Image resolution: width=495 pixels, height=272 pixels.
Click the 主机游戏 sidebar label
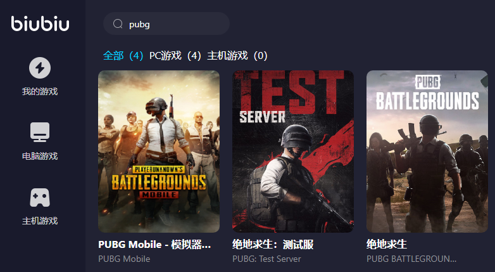coord(40,221)
